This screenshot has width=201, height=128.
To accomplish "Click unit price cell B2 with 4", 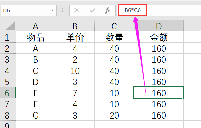I will pyautogui.click(x=75, y=48).
